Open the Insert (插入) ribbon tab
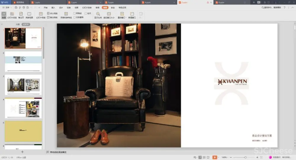Viewport: 296px width, 160px height. tap(53, 7)
